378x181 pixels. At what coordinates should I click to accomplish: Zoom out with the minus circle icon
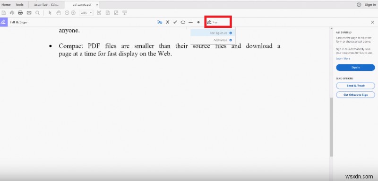67,13
